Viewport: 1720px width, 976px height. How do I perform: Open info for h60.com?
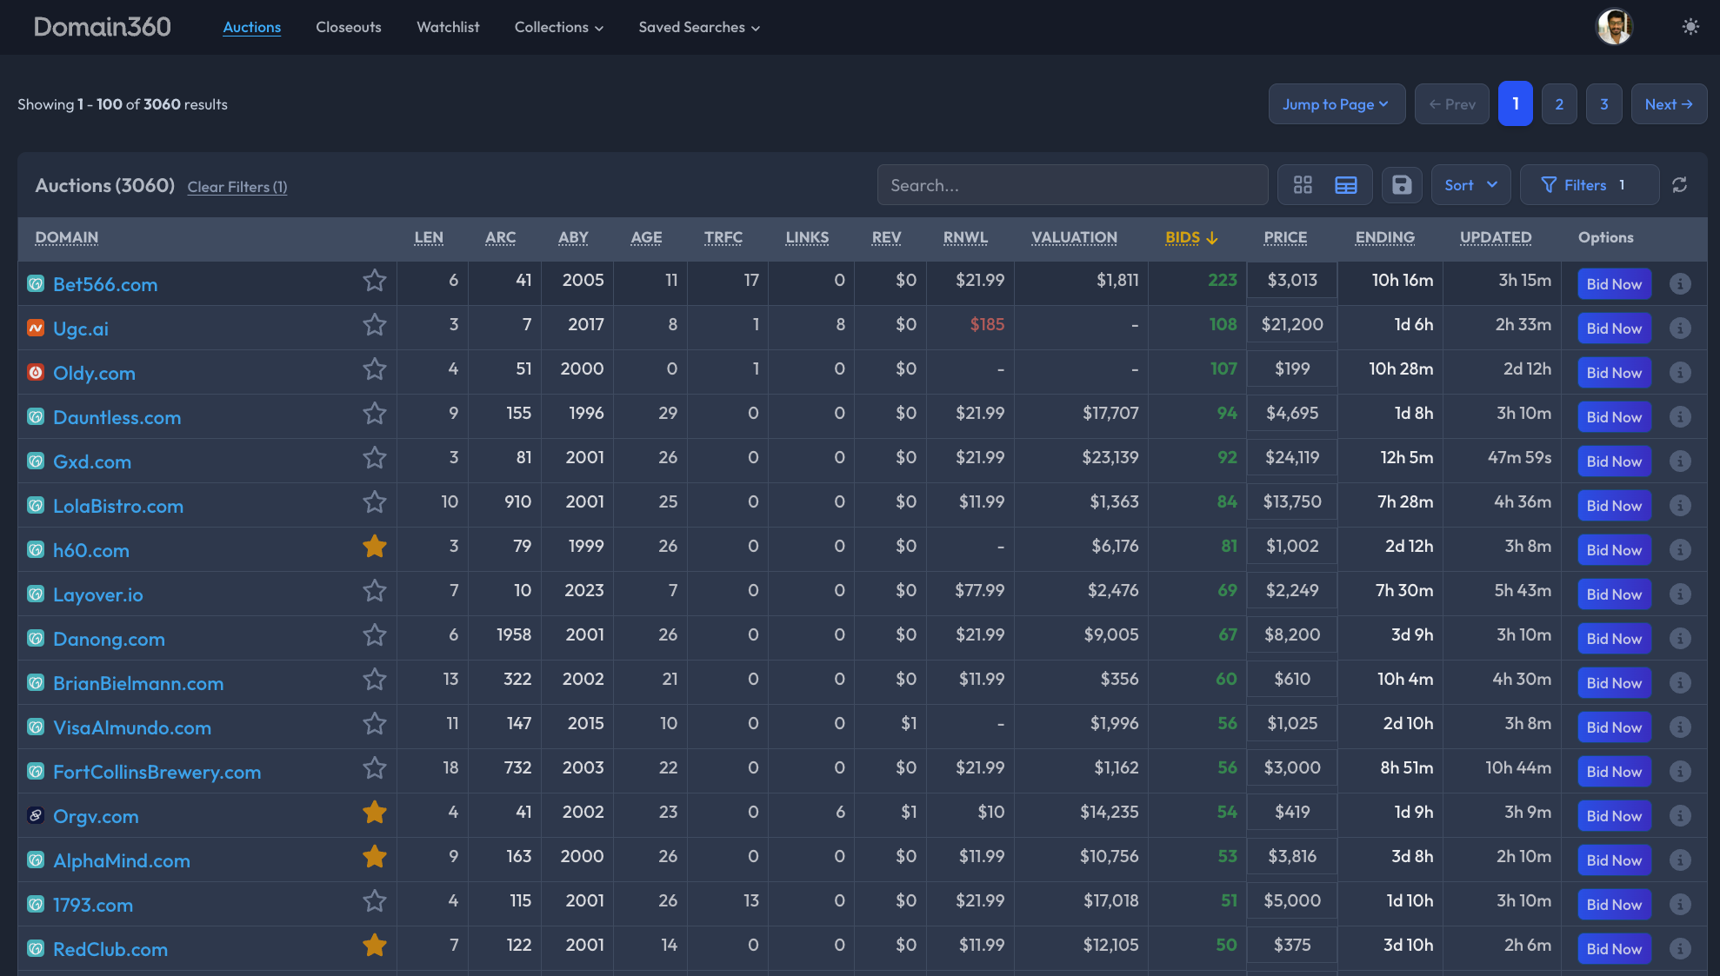pos(1680,550)
